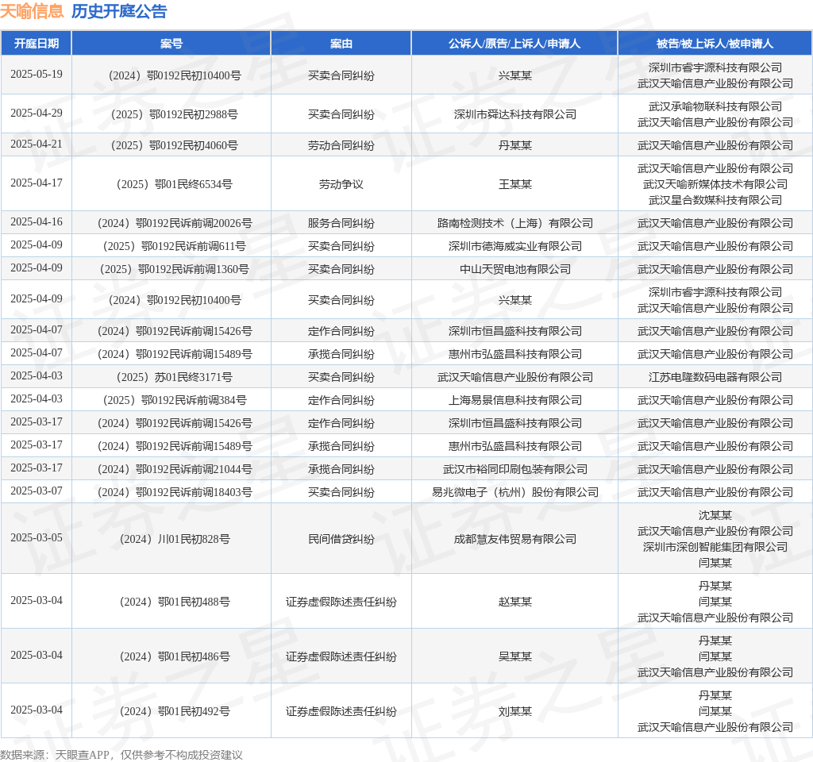This screenshot has width=813, height=762.
Task: Click plaintiff 赵某某
Action: click(514, 602)
